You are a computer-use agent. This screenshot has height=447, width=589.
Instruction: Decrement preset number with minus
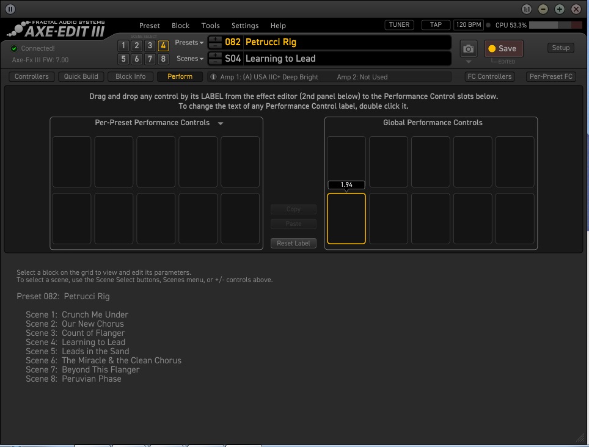click(x=215, y=45)
